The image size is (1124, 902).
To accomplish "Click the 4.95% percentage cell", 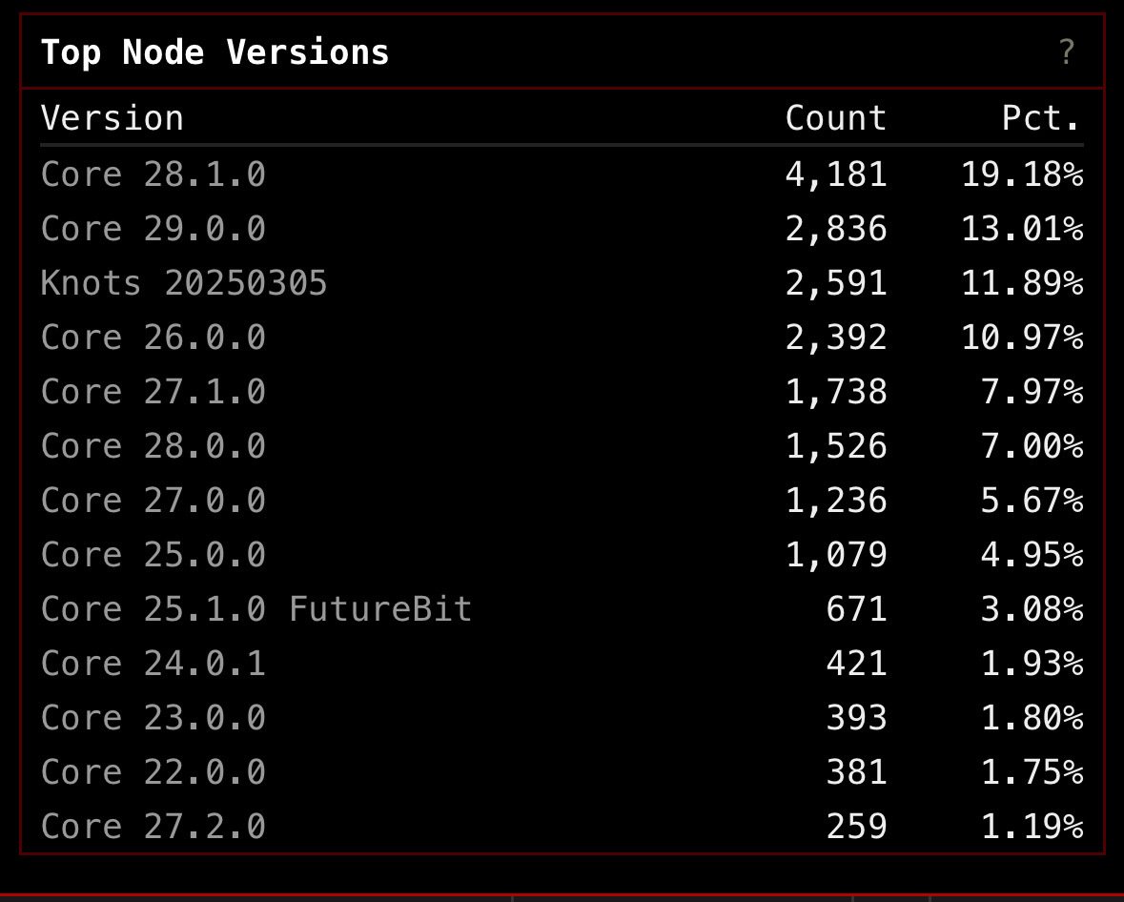I will pyautogui.click(x=1032, y=554).
